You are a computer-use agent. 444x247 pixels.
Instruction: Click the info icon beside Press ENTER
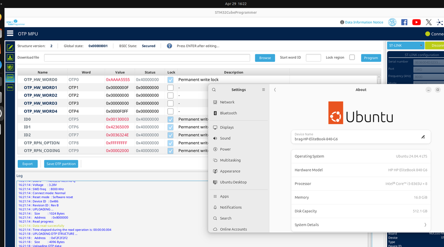click(x=170, y=46)
